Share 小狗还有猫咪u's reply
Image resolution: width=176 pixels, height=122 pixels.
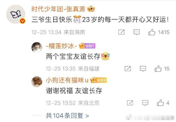[130, 103]
